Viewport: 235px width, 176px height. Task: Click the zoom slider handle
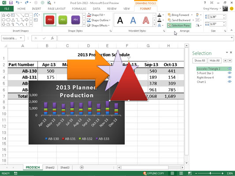210,173
